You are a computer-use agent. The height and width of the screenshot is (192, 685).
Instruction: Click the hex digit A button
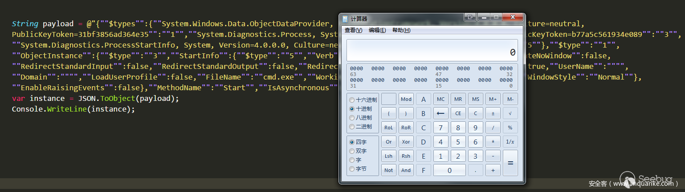423,99
